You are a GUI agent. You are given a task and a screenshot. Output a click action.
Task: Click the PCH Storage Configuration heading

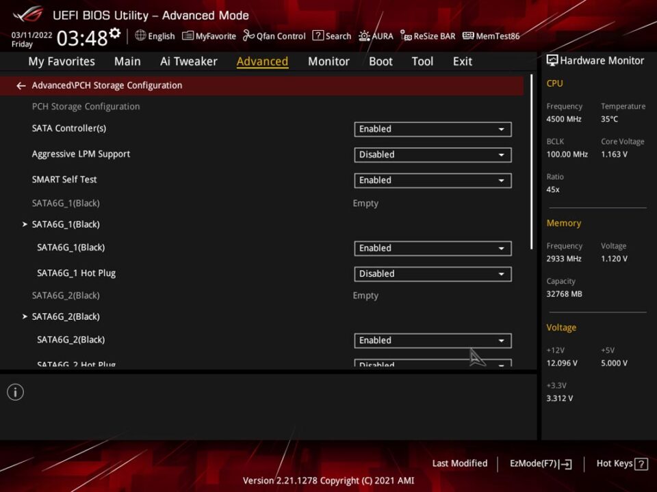pos(86,107)
